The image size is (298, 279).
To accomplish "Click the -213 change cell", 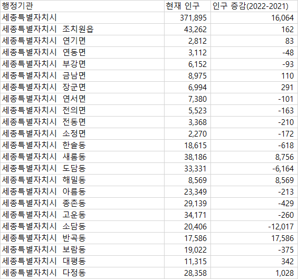I will tap(254, 192).
